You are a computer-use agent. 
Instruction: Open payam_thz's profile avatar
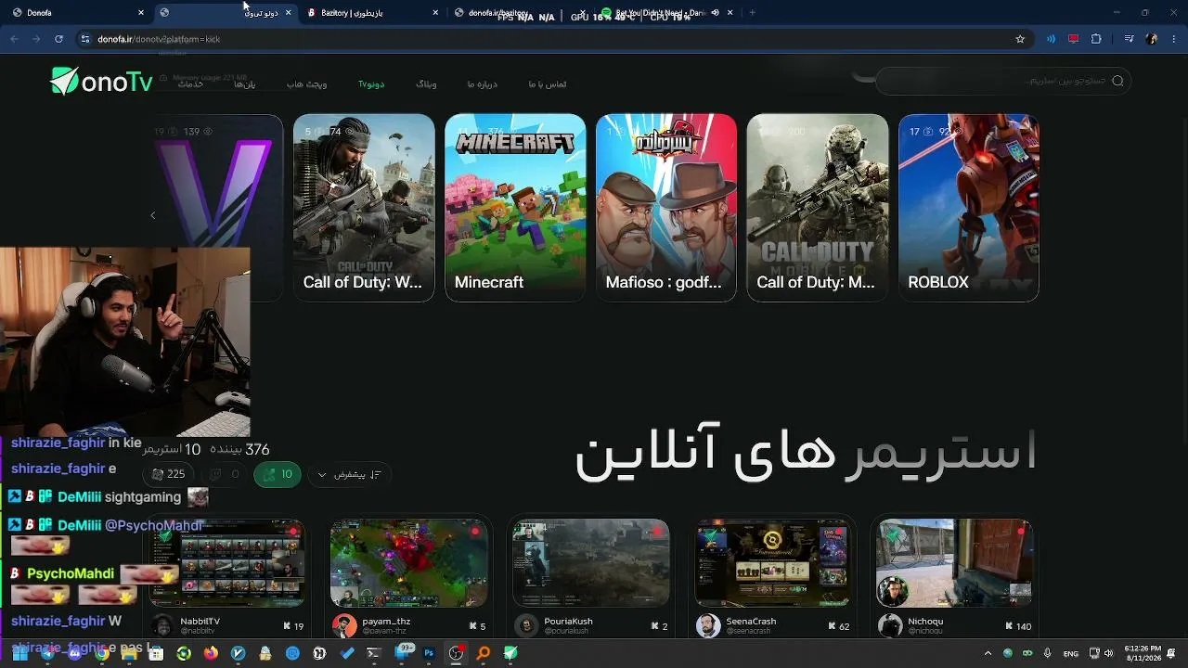(344, 625)
